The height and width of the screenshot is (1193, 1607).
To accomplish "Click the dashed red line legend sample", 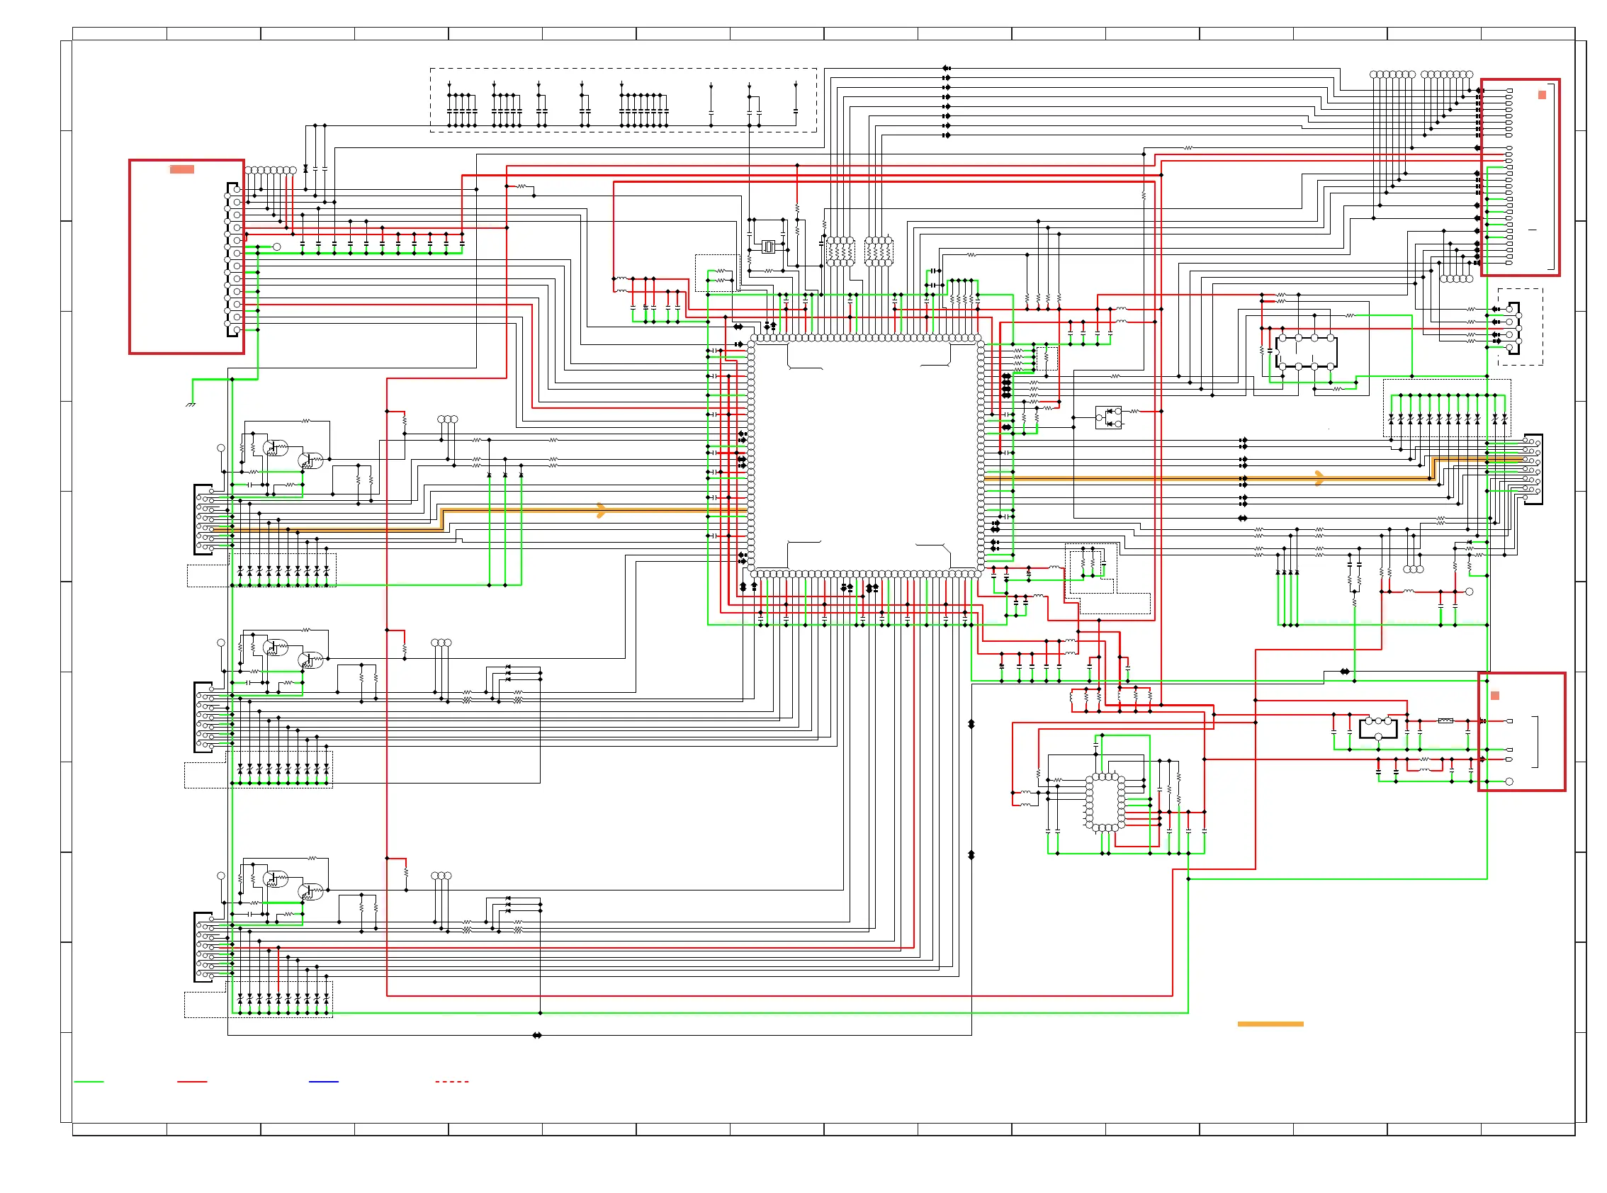I will click(452, 1081).
